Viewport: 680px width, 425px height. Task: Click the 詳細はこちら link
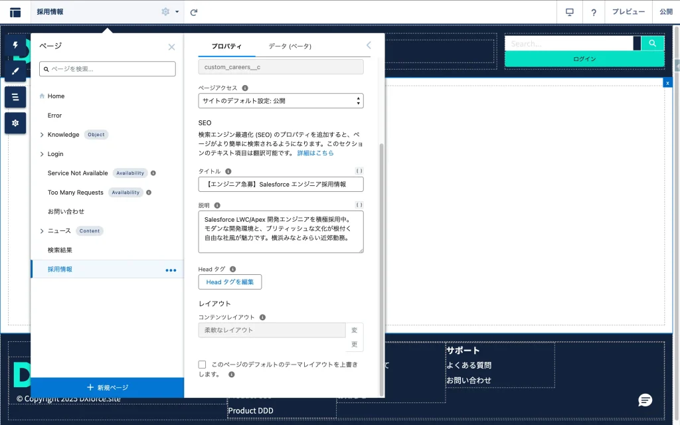coord(315,153)
